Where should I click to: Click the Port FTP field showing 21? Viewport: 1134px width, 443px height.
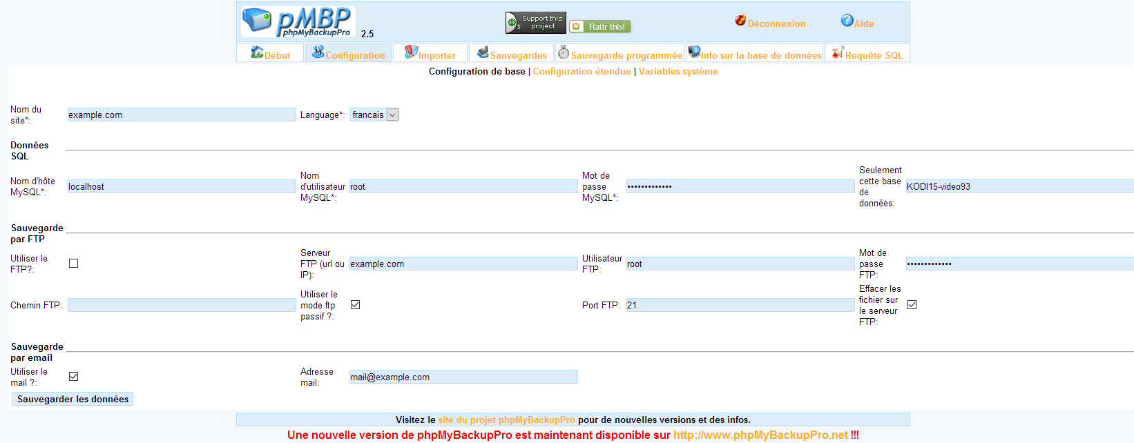pyautogui.click(x=740, y=306)
